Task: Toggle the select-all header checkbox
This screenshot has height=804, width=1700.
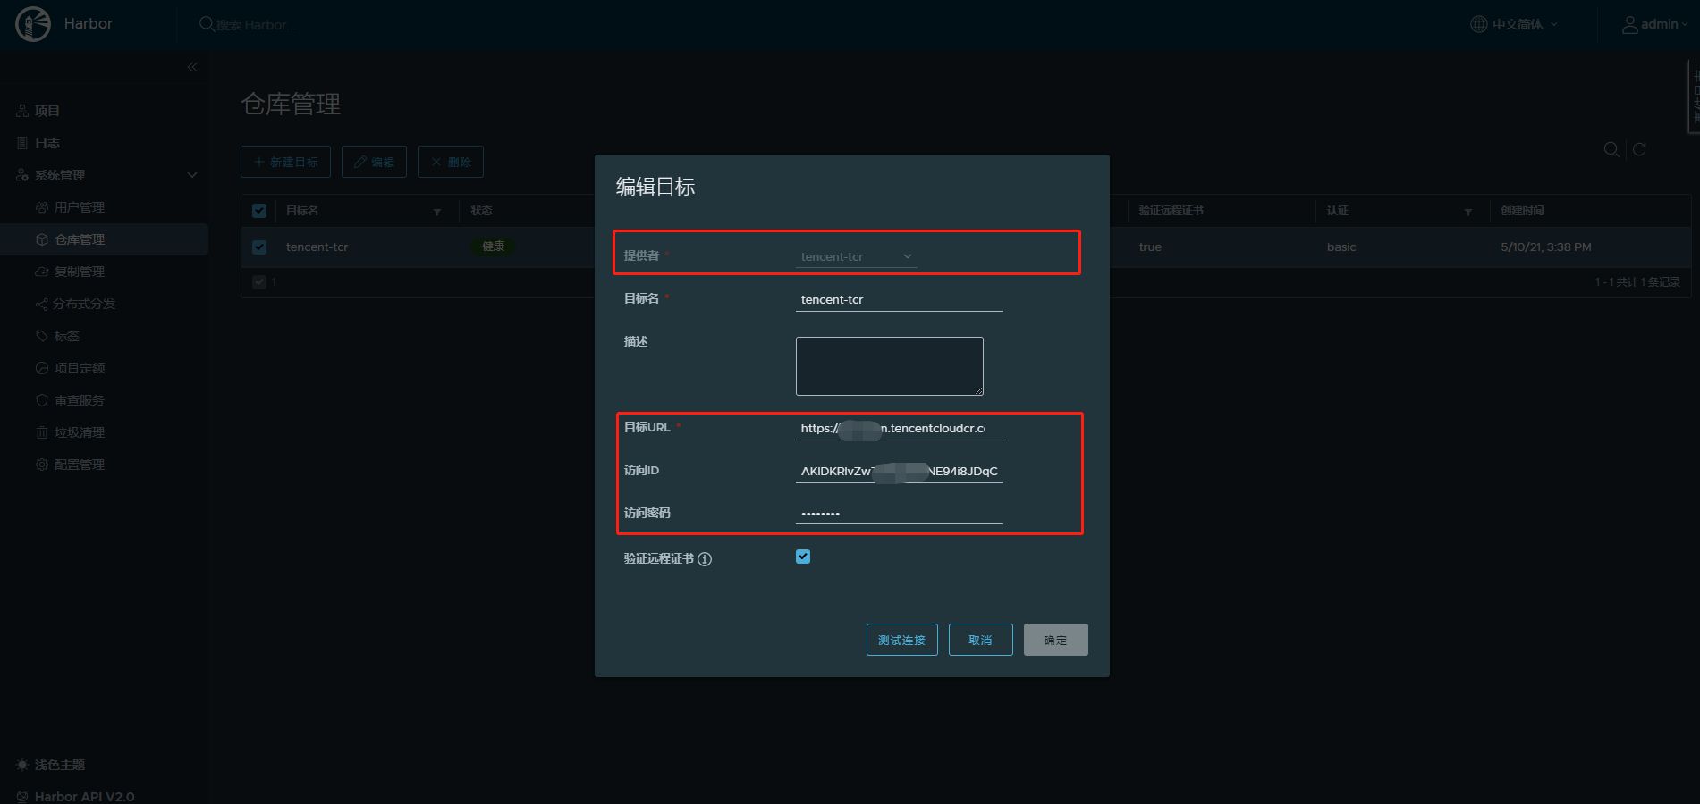Action: [x=259, y=211]
